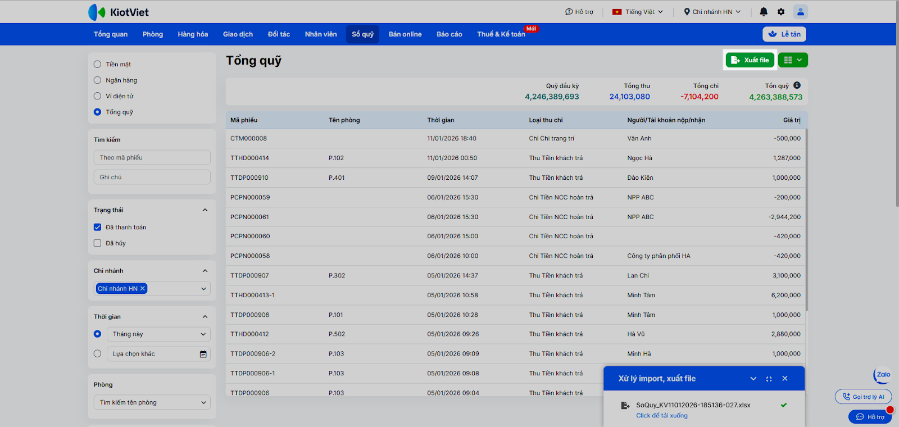Open the calendar icon in Lựa chọn khác

(203, 354)
